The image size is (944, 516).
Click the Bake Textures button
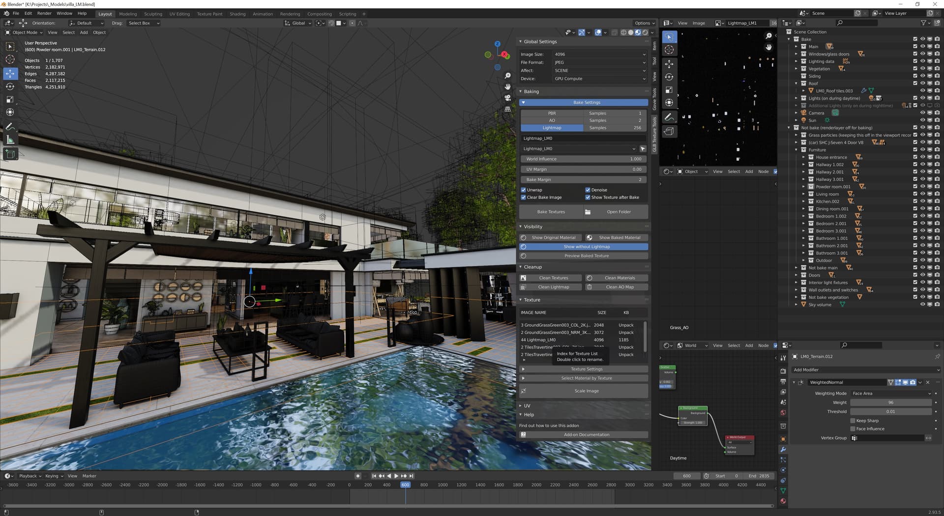(x=551, y=212)
